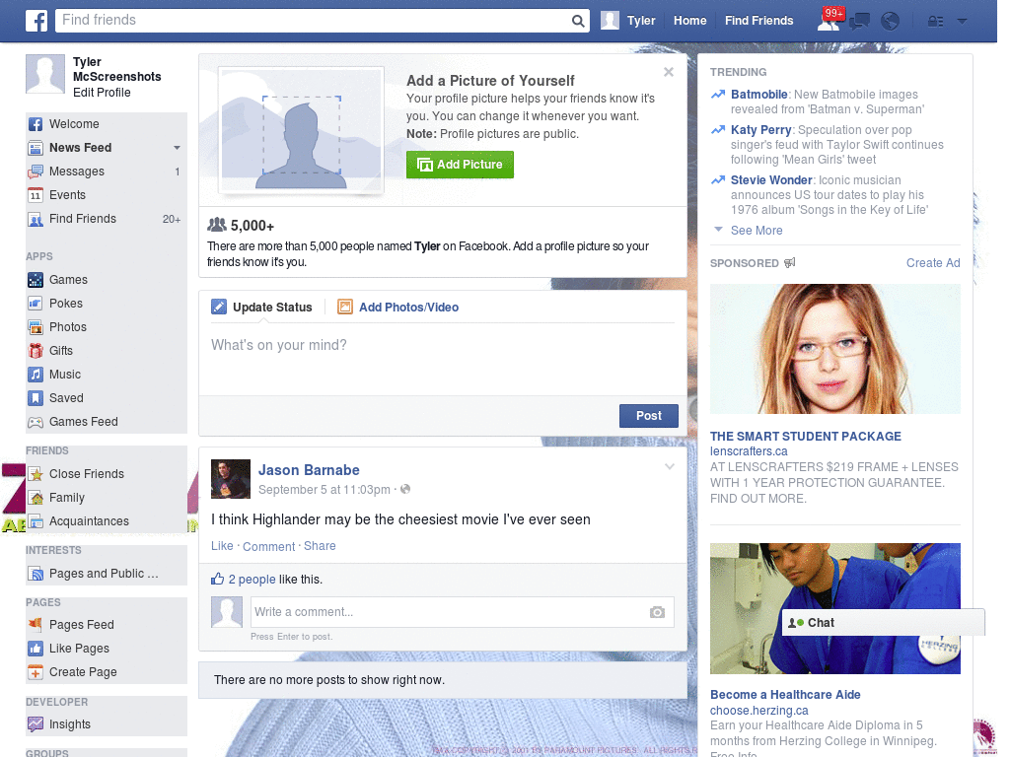Open the LensCrafters ad image
Viewport: 1010px width, 757px height.
tap(834, 349)
